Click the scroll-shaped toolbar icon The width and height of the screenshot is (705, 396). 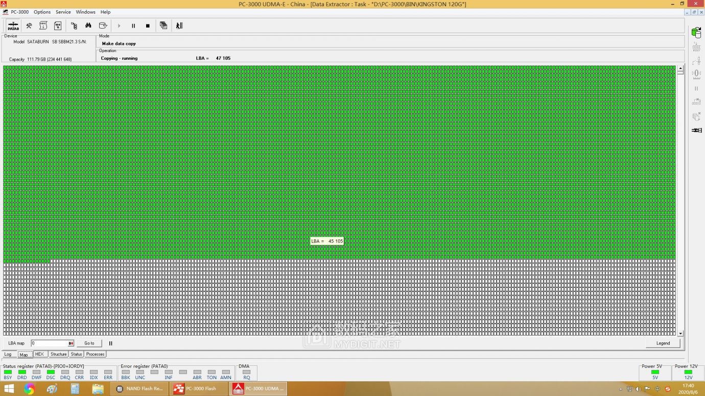(x=43, y=26)
